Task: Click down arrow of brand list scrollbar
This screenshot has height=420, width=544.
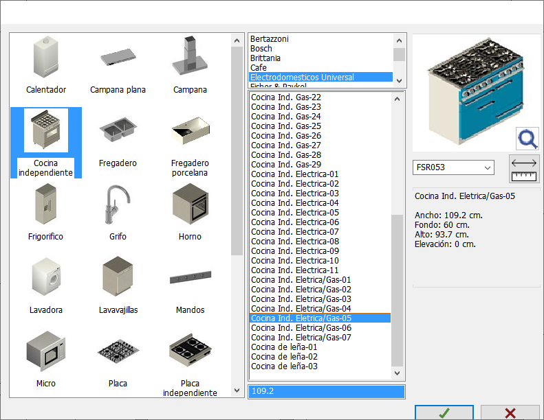Action: [399, 81]
